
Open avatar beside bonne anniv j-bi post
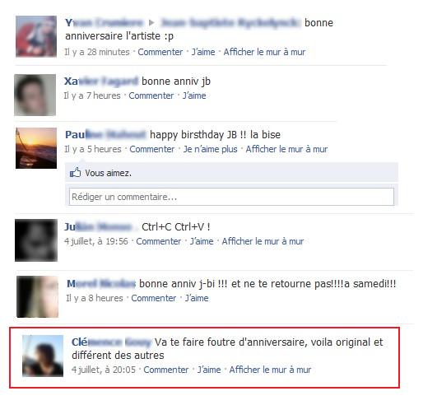pyautogui.click(x=38, y=297)
